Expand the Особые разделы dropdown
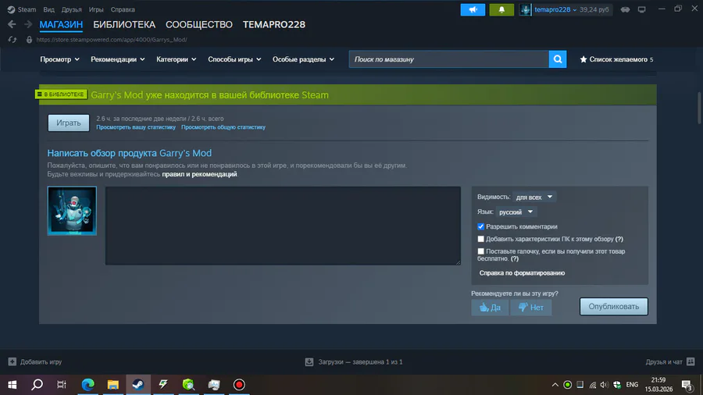The image size is (703, 395). pyautogui.click(x=303, y=59)
